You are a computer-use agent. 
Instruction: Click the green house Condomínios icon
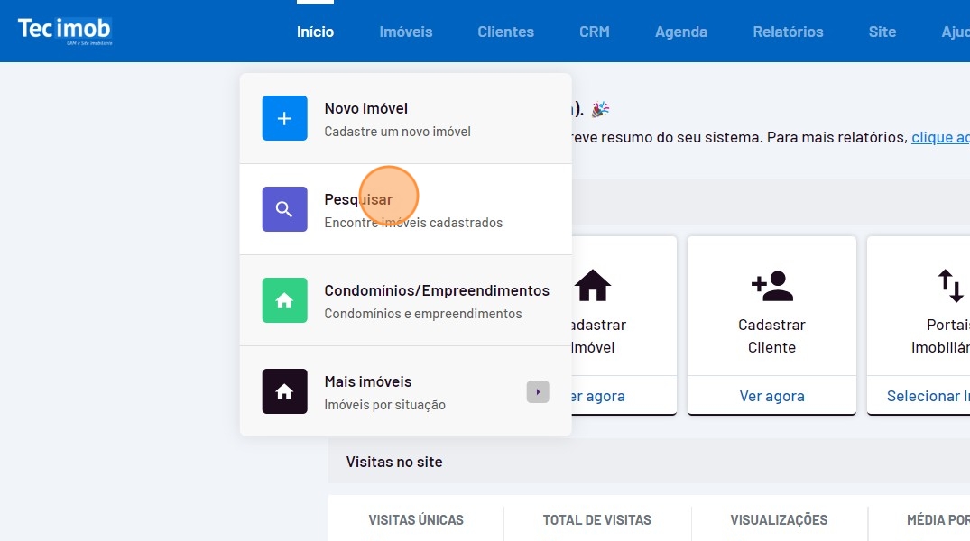coord(284,300)
